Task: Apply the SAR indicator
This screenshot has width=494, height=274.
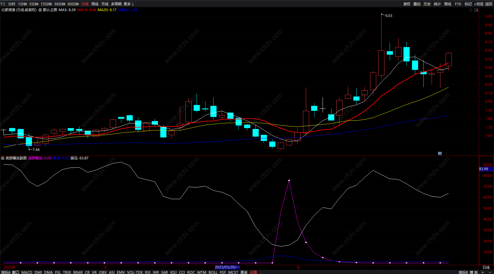Action: point(164,272)
